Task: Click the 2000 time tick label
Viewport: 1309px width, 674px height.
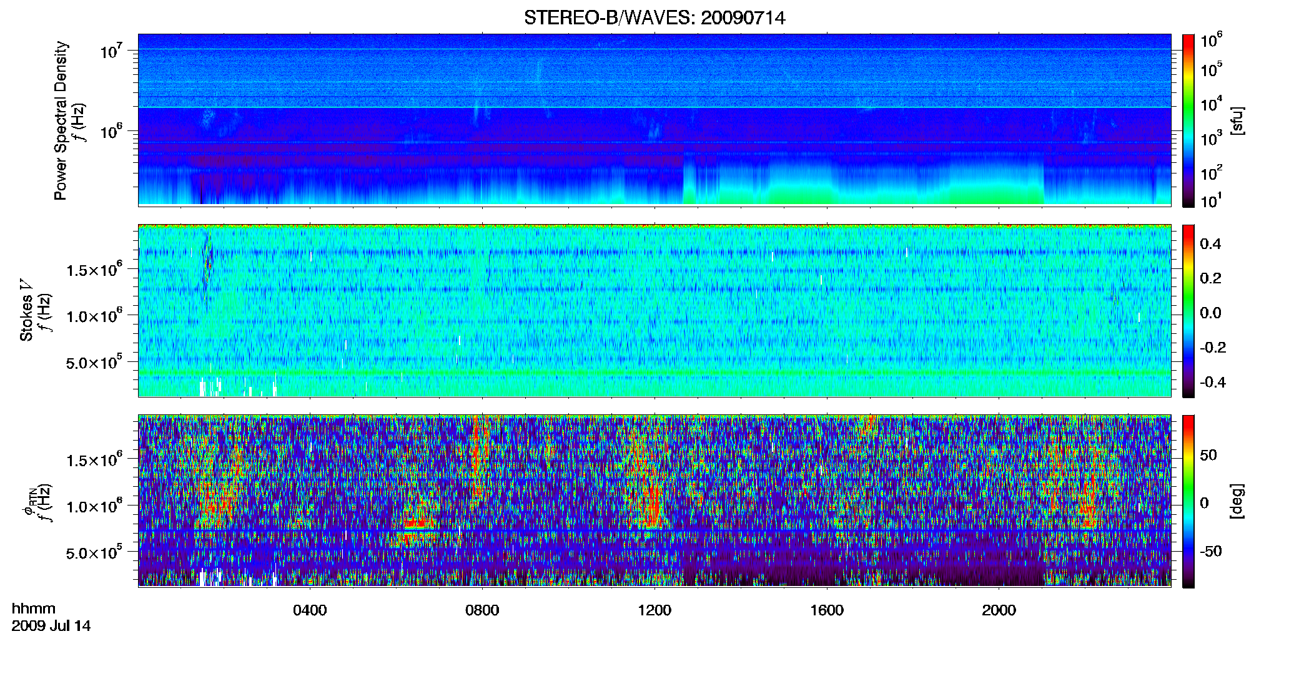Action: coord(999,610)
